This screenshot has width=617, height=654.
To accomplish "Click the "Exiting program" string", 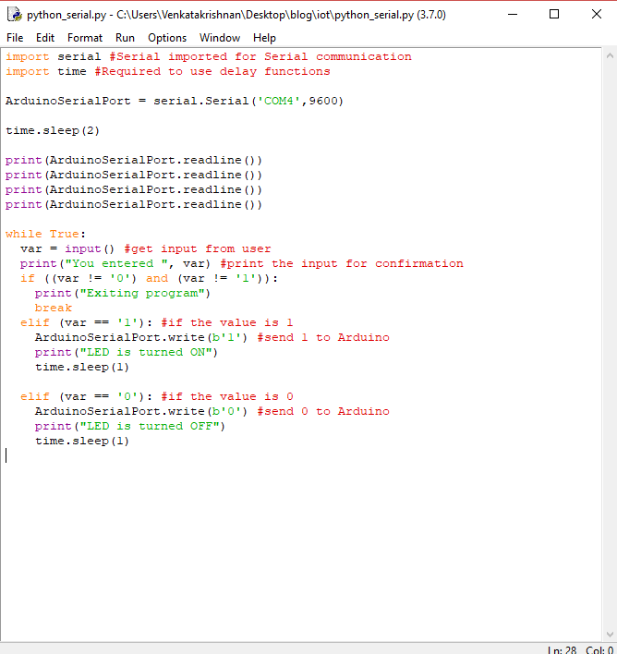I will point(142,293).
